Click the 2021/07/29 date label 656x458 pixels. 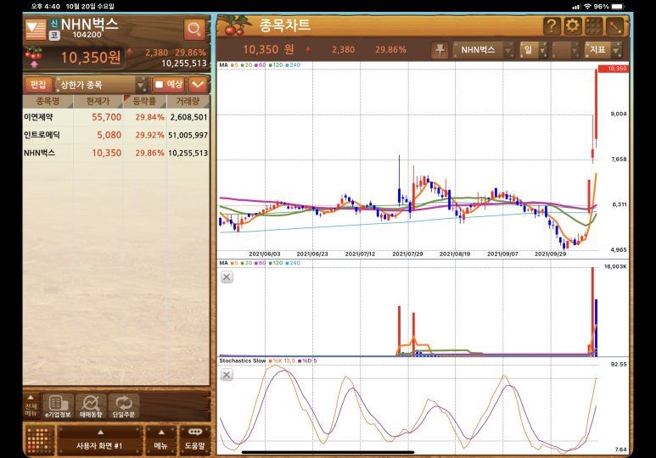407,254
